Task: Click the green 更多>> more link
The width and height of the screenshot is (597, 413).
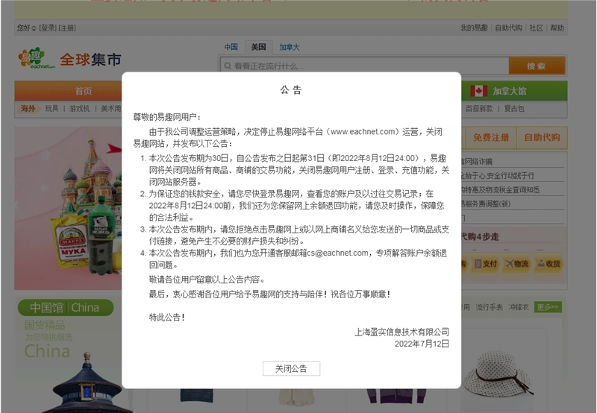Action: pos(548,307)
